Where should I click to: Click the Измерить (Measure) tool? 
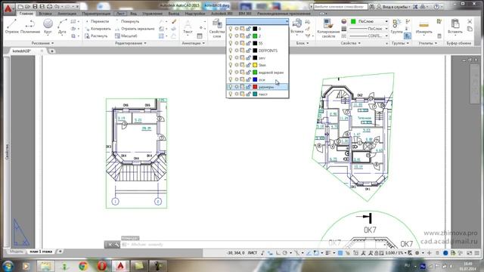[x=423, y=26]
